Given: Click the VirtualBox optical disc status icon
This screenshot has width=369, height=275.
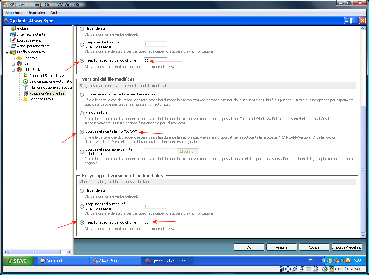Looking at the screenshot, I should pyautogui.click(x=288, y=269).
